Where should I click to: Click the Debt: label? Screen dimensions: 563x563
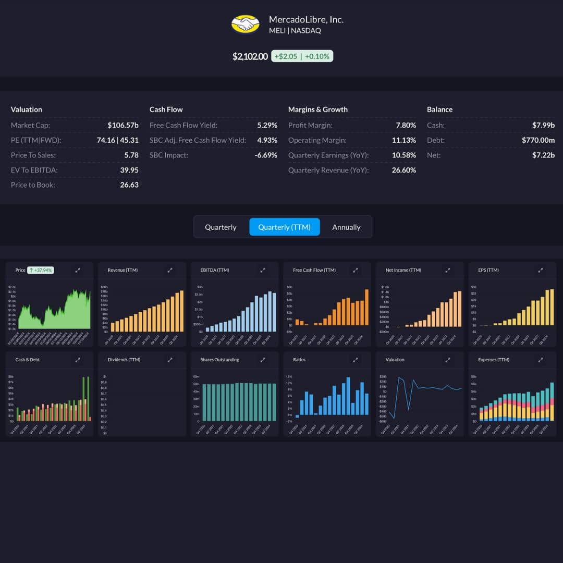point(436,140)
